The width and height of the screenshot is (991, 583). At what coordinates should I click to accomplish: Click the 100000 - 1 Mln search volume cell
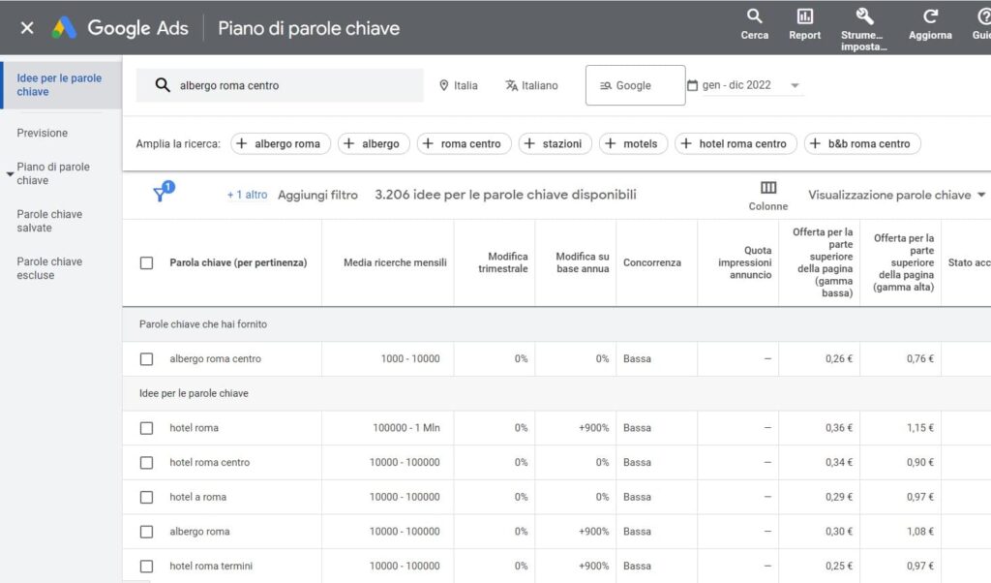pyautogui.click(x=406, y=428)
